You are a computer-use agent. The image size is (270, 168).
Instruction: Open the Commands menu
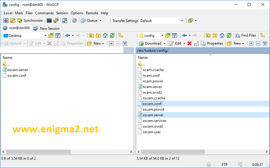tap(44, 13)
